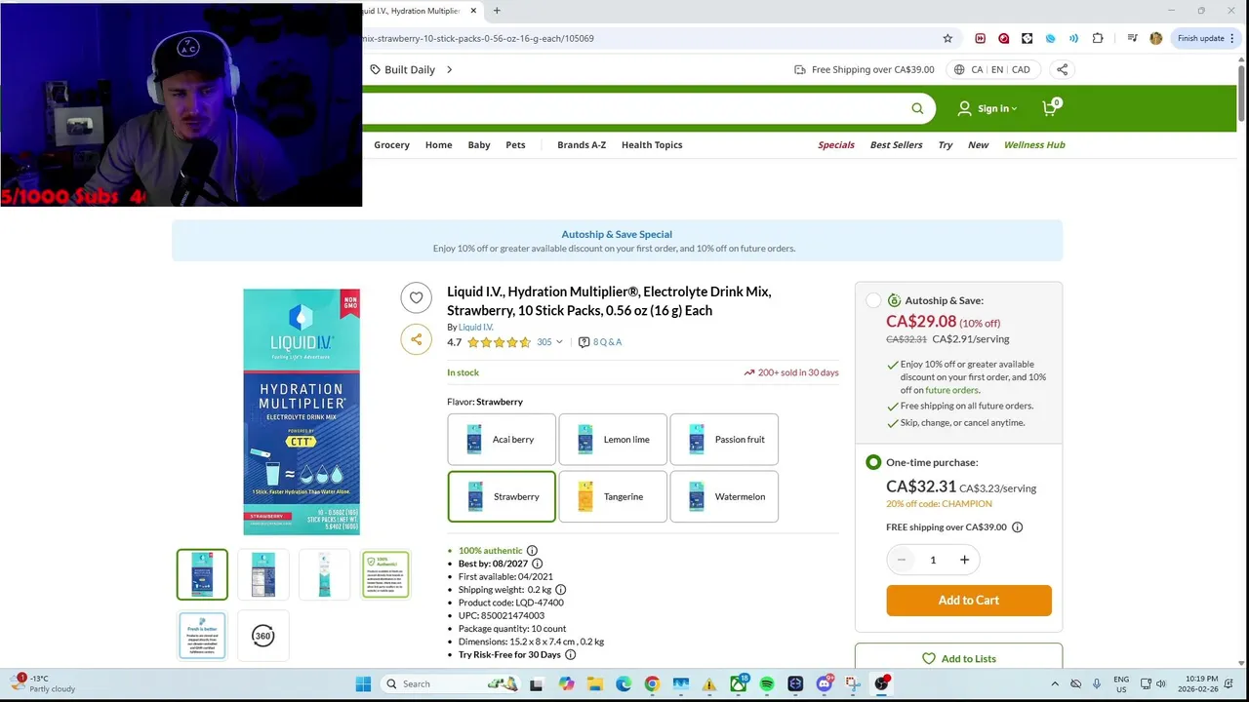
Task: Go to Specials page
Action: pyautogui.click(x=836, y=144)
